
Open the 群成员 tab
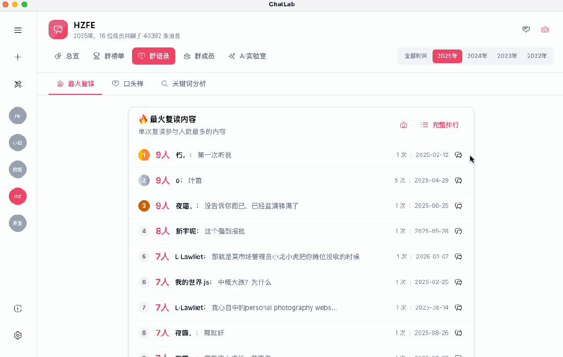(x=199, y=56)
